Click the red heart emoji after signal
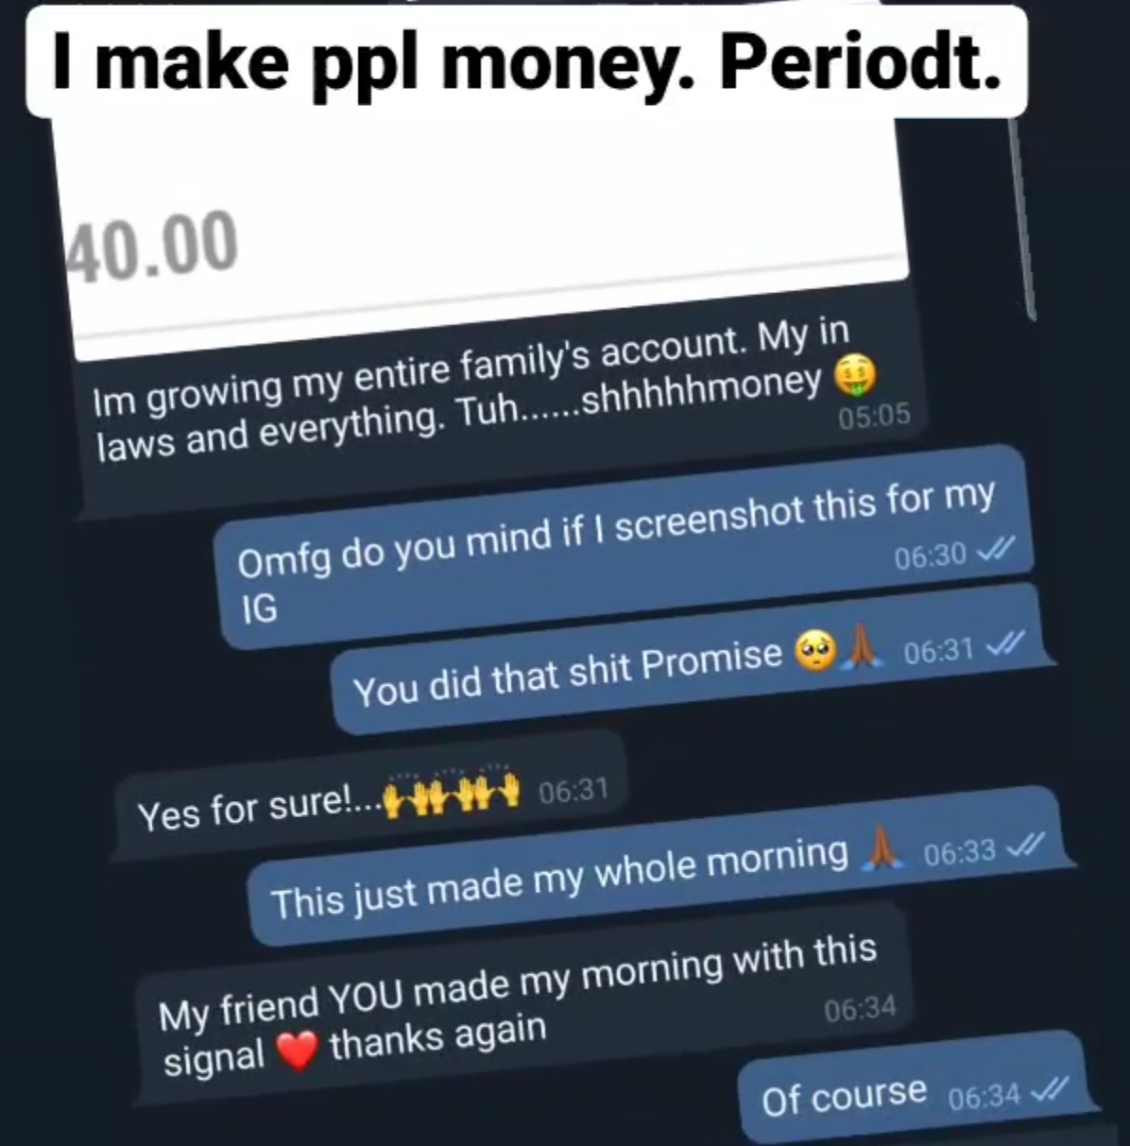The height and width of the screenshot is (1146, 1130). 298,1051
